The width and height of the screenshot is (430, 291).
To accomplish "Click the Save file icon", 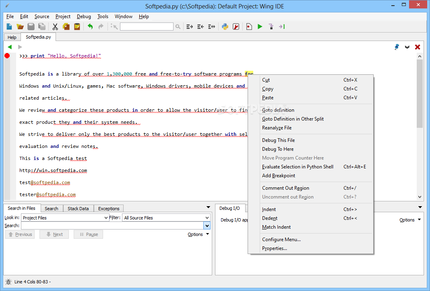I will coord(31,27).
